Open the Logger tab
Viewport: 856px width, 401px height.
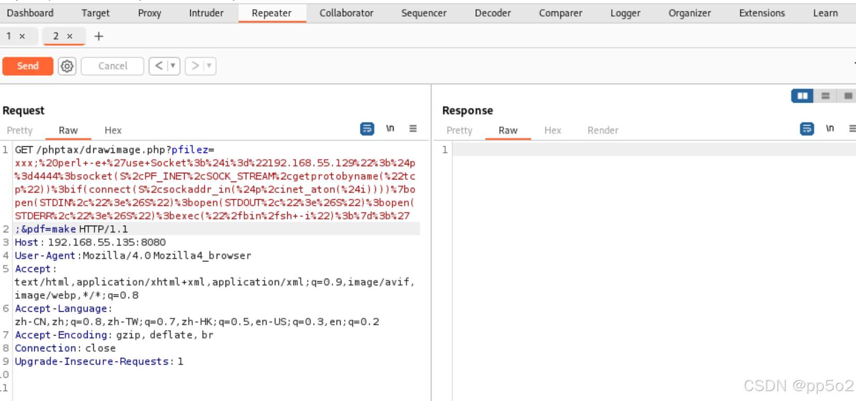click(625, 13)
